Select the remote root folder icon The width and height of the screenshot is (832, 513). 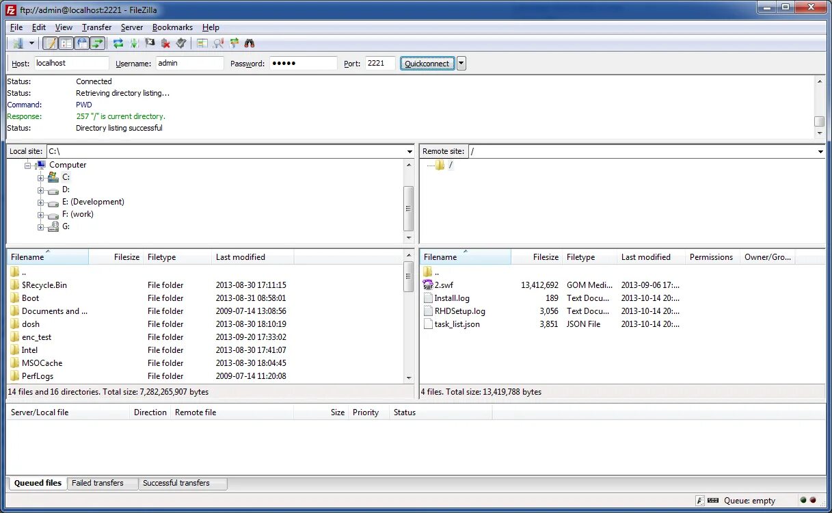[x=440, y=165]
